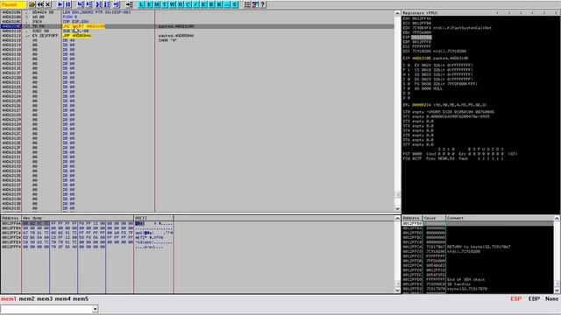Show Windows list with the W button
This screenshot has height=315, width=561.
[x=173, y=4]
